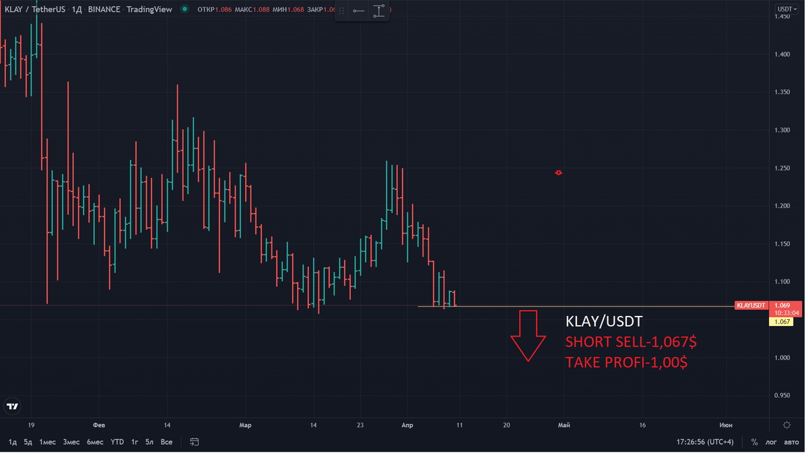
Task: Select the 1д time range
Action: pos(13,442)
